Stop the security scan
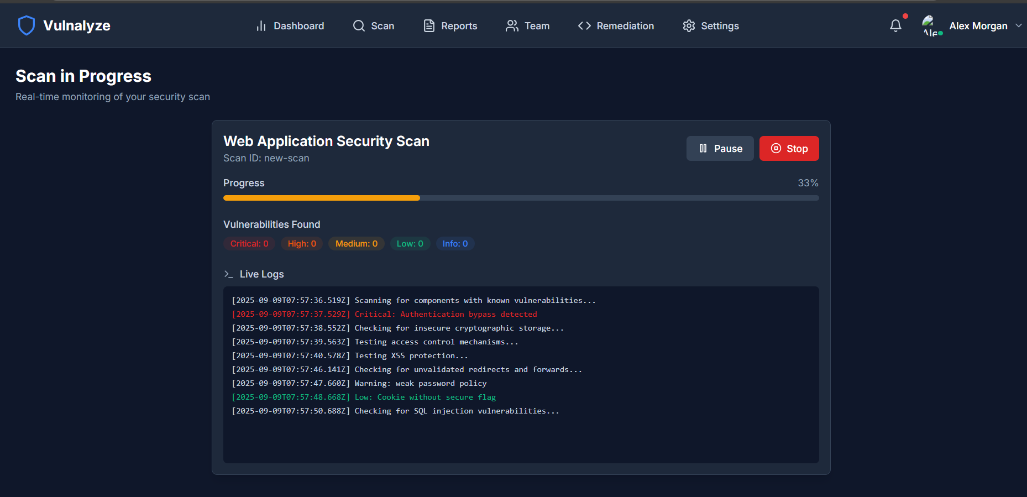 click(x=789, y=149)
